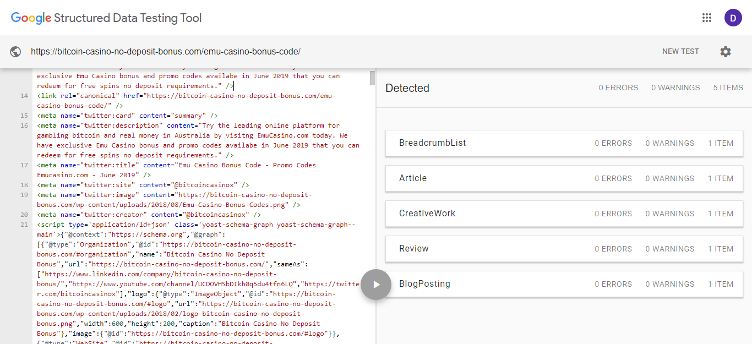Screen dimensions: 752x344
Task: Click 0 ERRORS in the BlogPosting row
Action: point(613,284)
